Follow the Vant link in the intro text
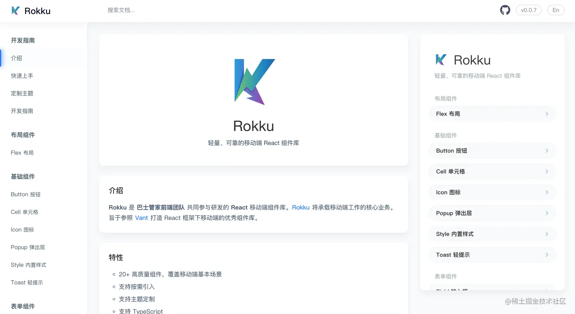 click(x=141, y=218)
